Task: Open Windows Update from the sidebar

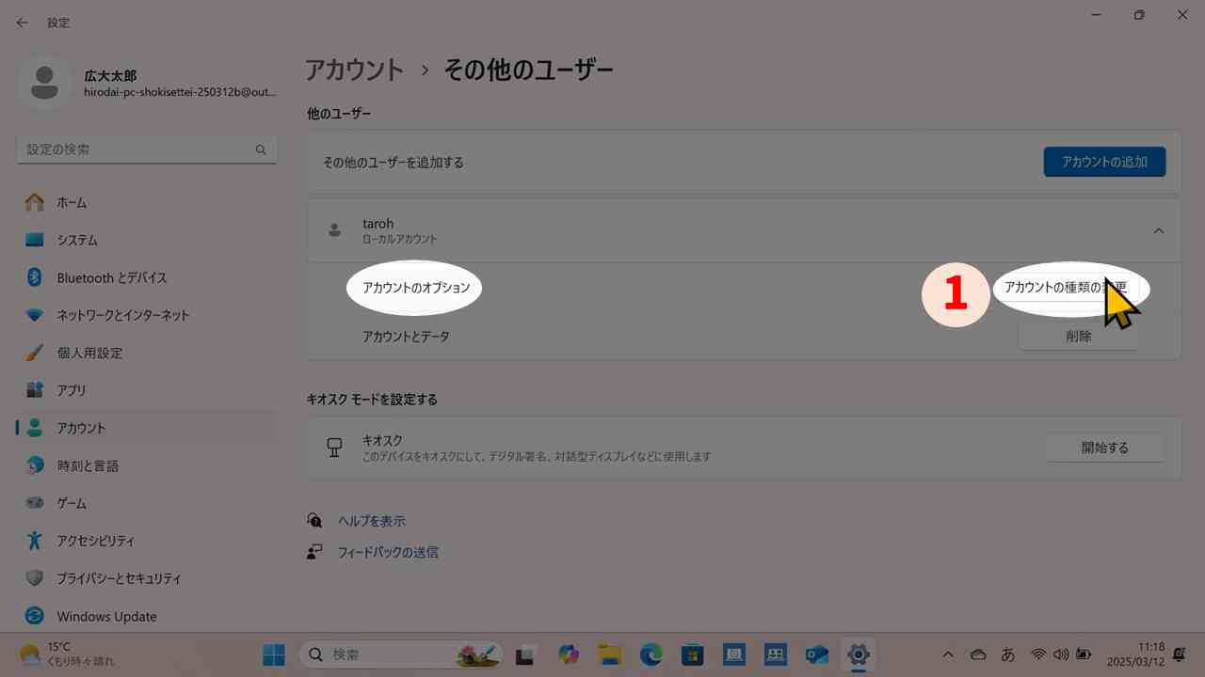Action: (106, 616)
